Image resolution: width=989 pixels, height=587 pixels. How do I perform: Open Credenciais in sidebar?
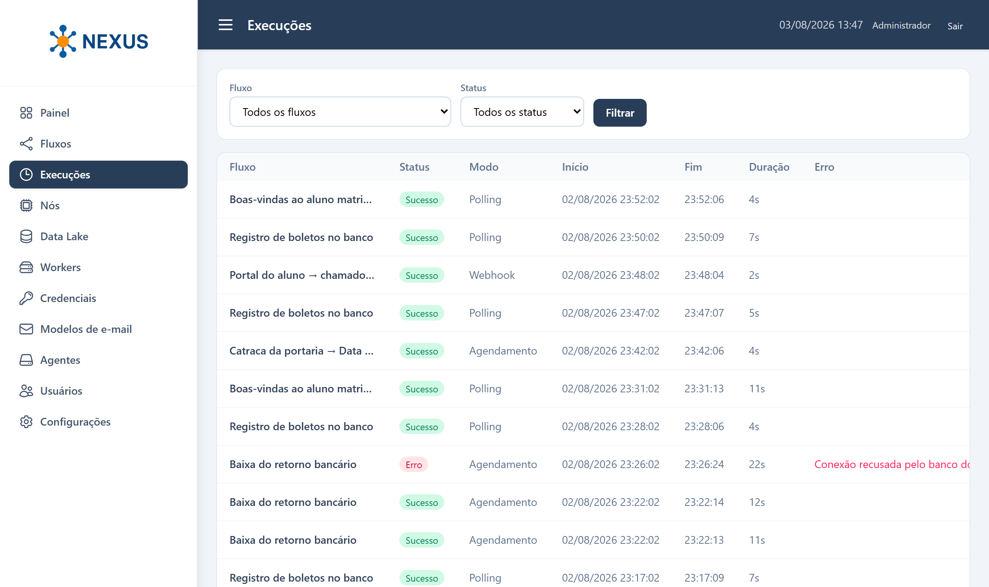tap(99, 298)
